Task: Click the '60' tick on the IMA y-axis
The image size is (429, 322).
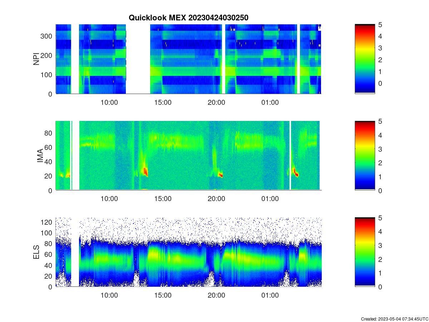Action: pyautogui.click(x=49, y=147)
